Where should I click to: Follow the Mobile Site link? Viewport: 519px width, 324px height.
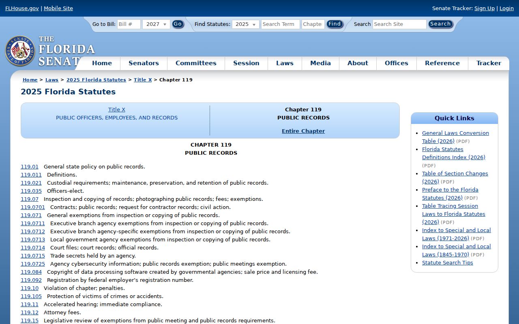coord(58,8)
